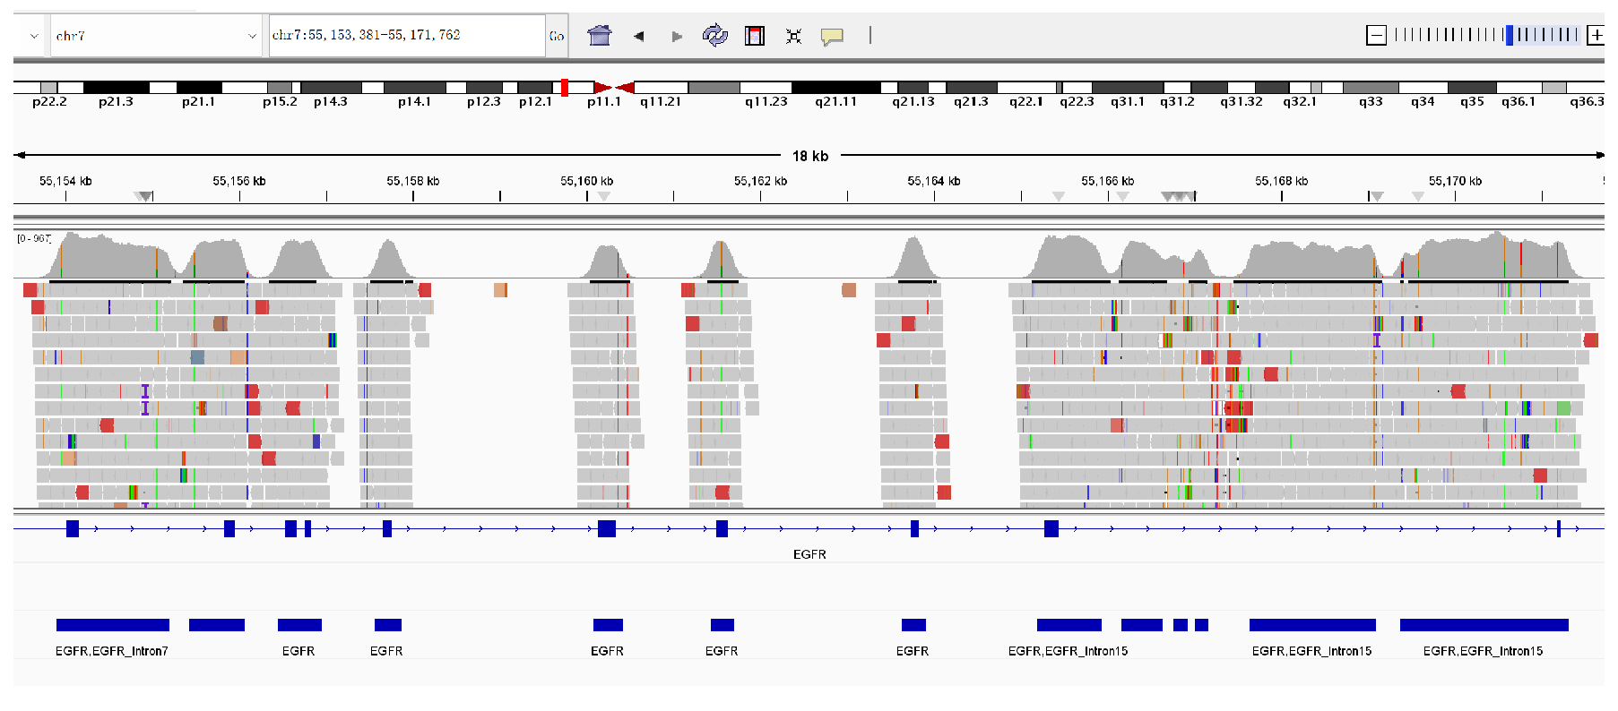Expand the genome selector dropdown at far left
This screenshot has height=711, width=1618.
[33, 36]
